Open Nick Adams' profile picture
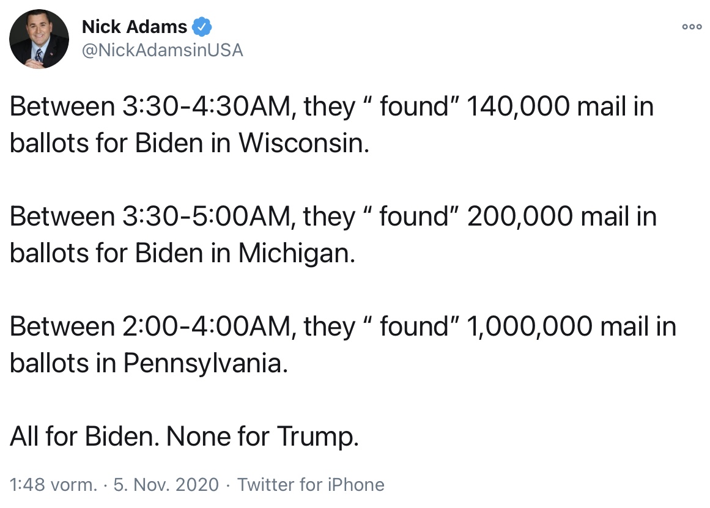 pyautogui.click(x=39, y=39)
